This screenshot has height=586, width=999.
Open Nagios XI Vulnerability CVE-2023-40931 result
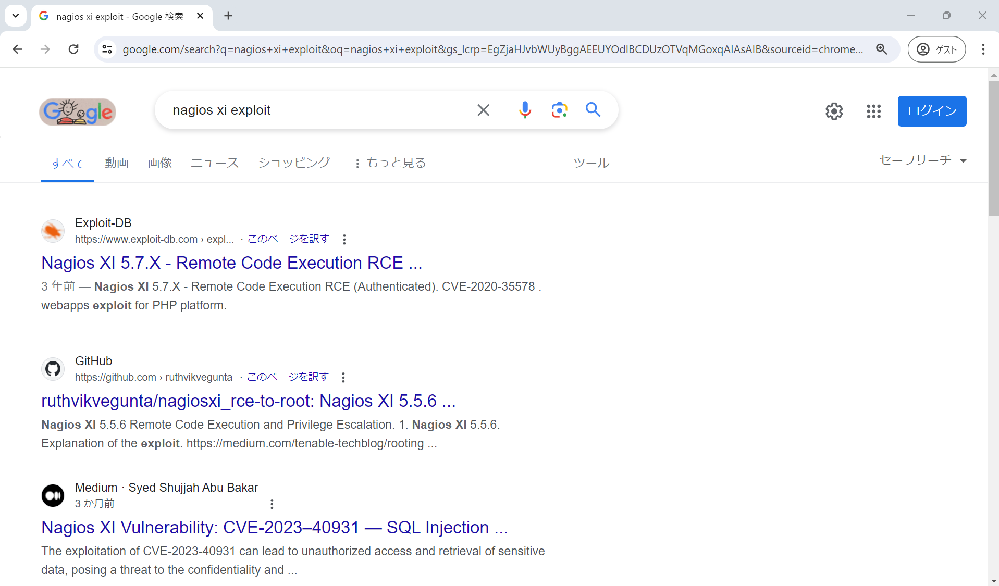(x=275, y=528)
